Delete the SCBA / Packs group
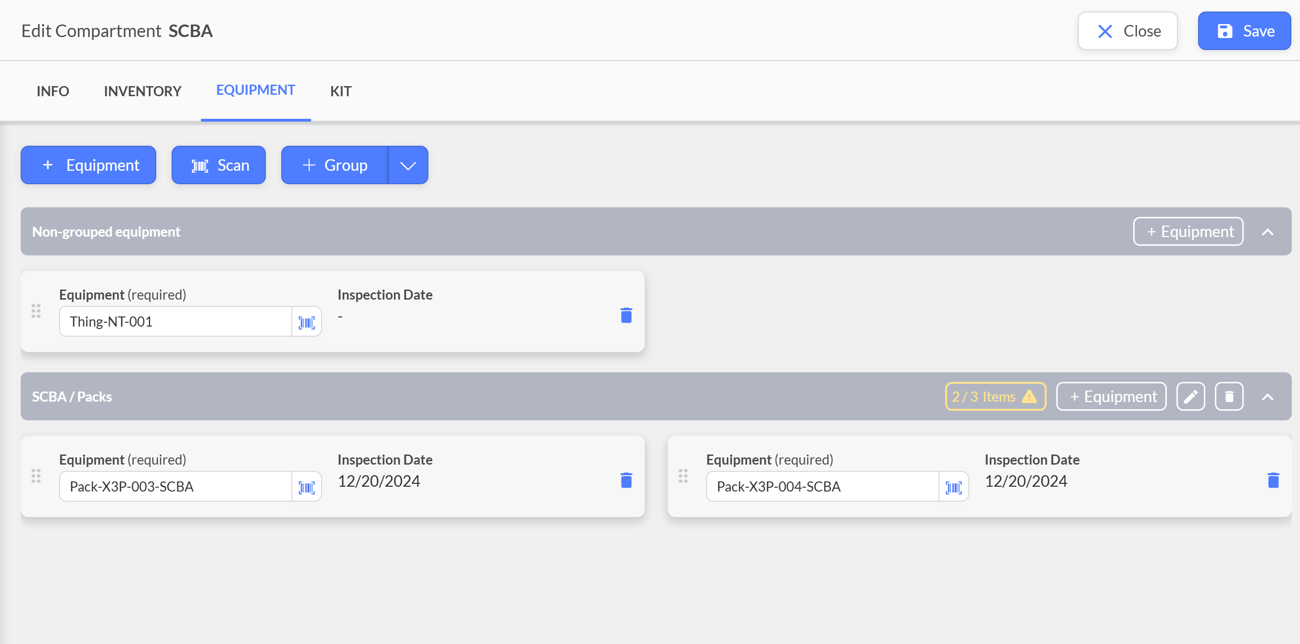 tap(1229, 397)
